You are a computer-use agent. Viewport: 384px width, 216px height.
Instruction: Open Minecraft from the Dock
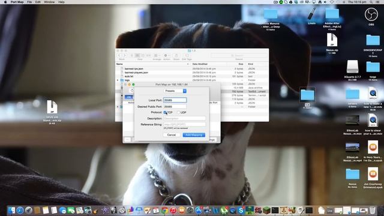(266, 211)
